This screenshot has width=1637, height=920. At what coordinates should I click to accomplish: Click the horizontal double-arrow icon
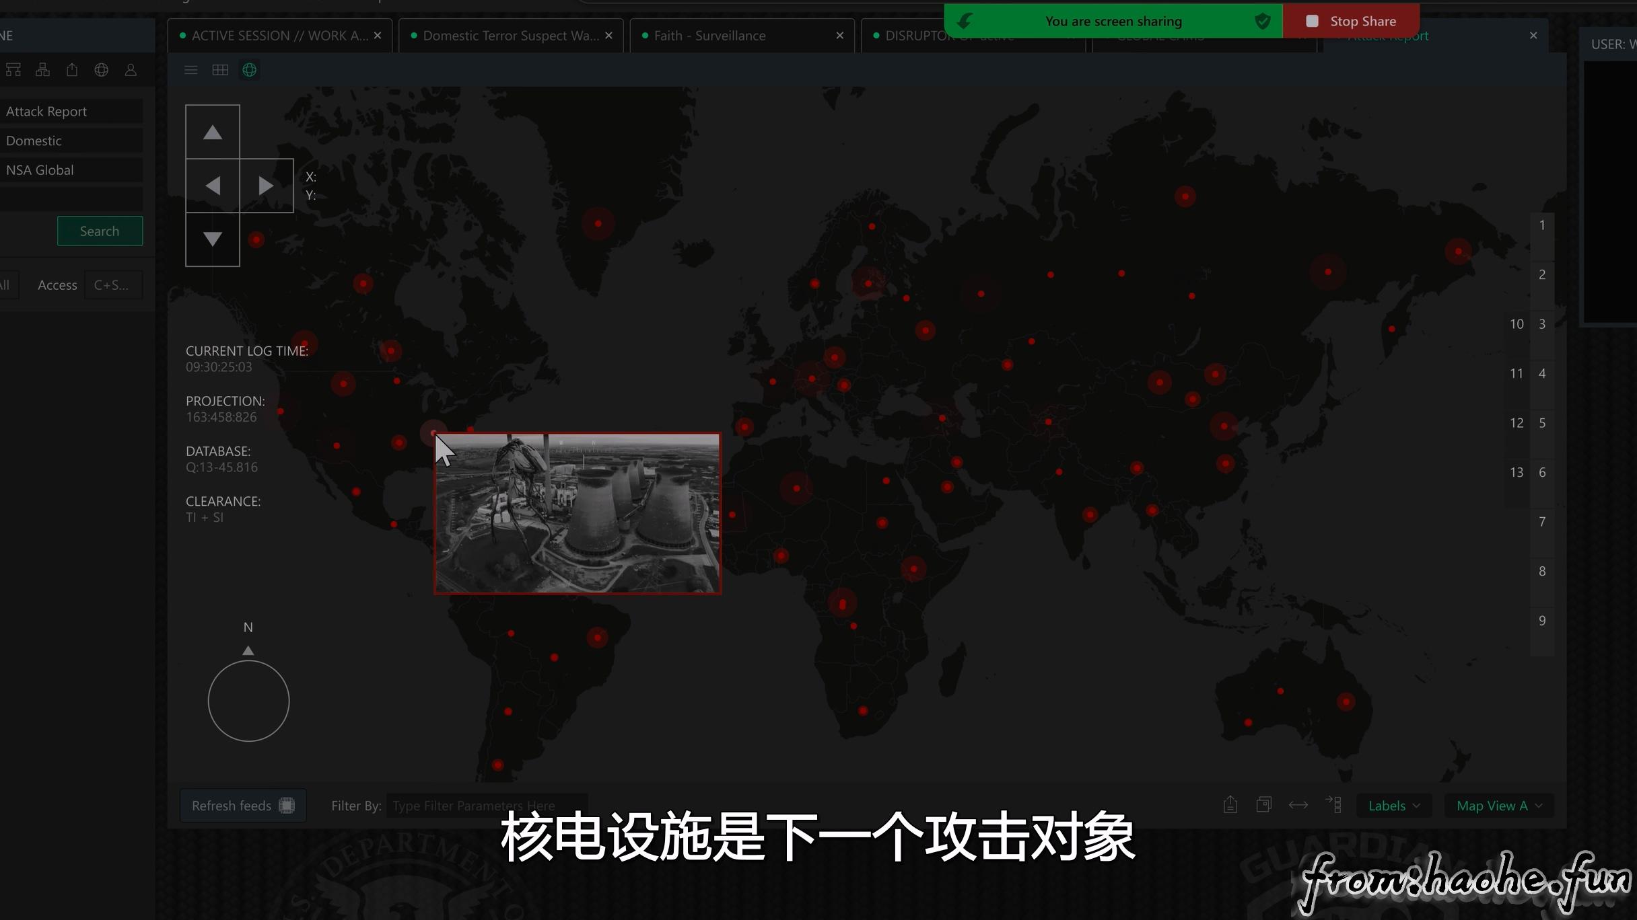tap(1298, 805)
